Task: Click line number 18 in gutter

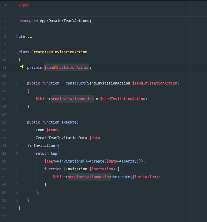Action: pyautogui.click(x=4, y=122)
